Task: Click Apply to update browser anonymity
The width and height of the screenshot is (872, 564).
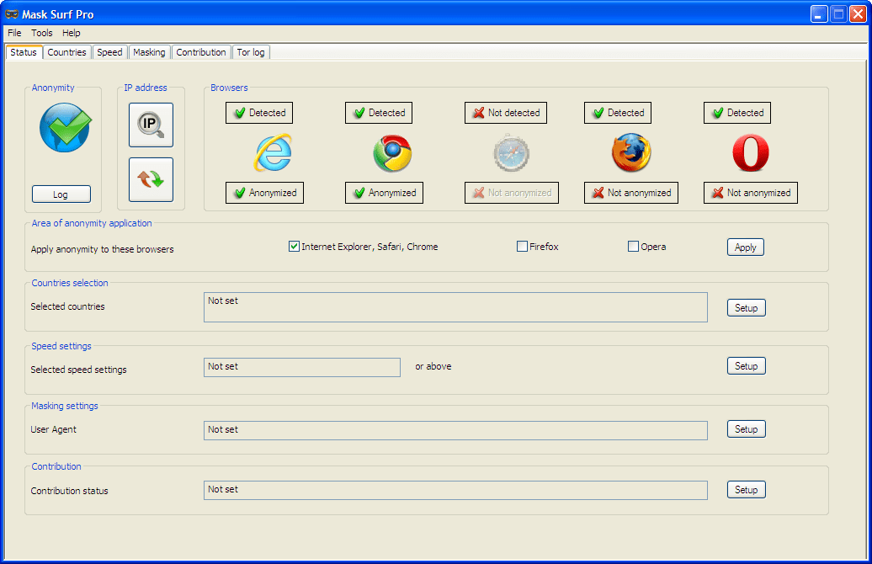Action: 745,247
